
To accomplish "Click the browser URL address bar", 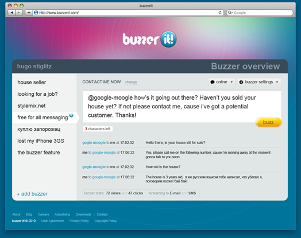I will [x=128, y=13].
